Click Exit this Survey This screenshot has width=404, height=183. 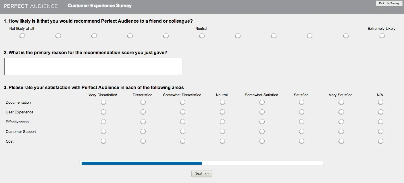(x=389, y=3)
